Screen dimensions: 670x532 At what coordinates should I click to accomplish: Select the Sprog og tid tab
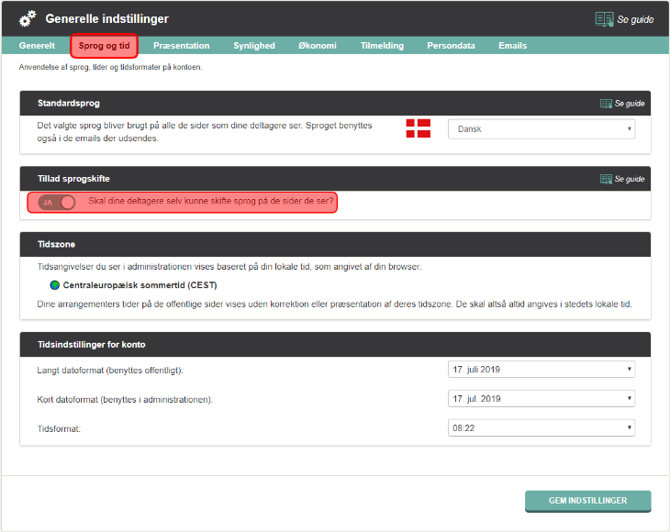(x=104, y=46)
